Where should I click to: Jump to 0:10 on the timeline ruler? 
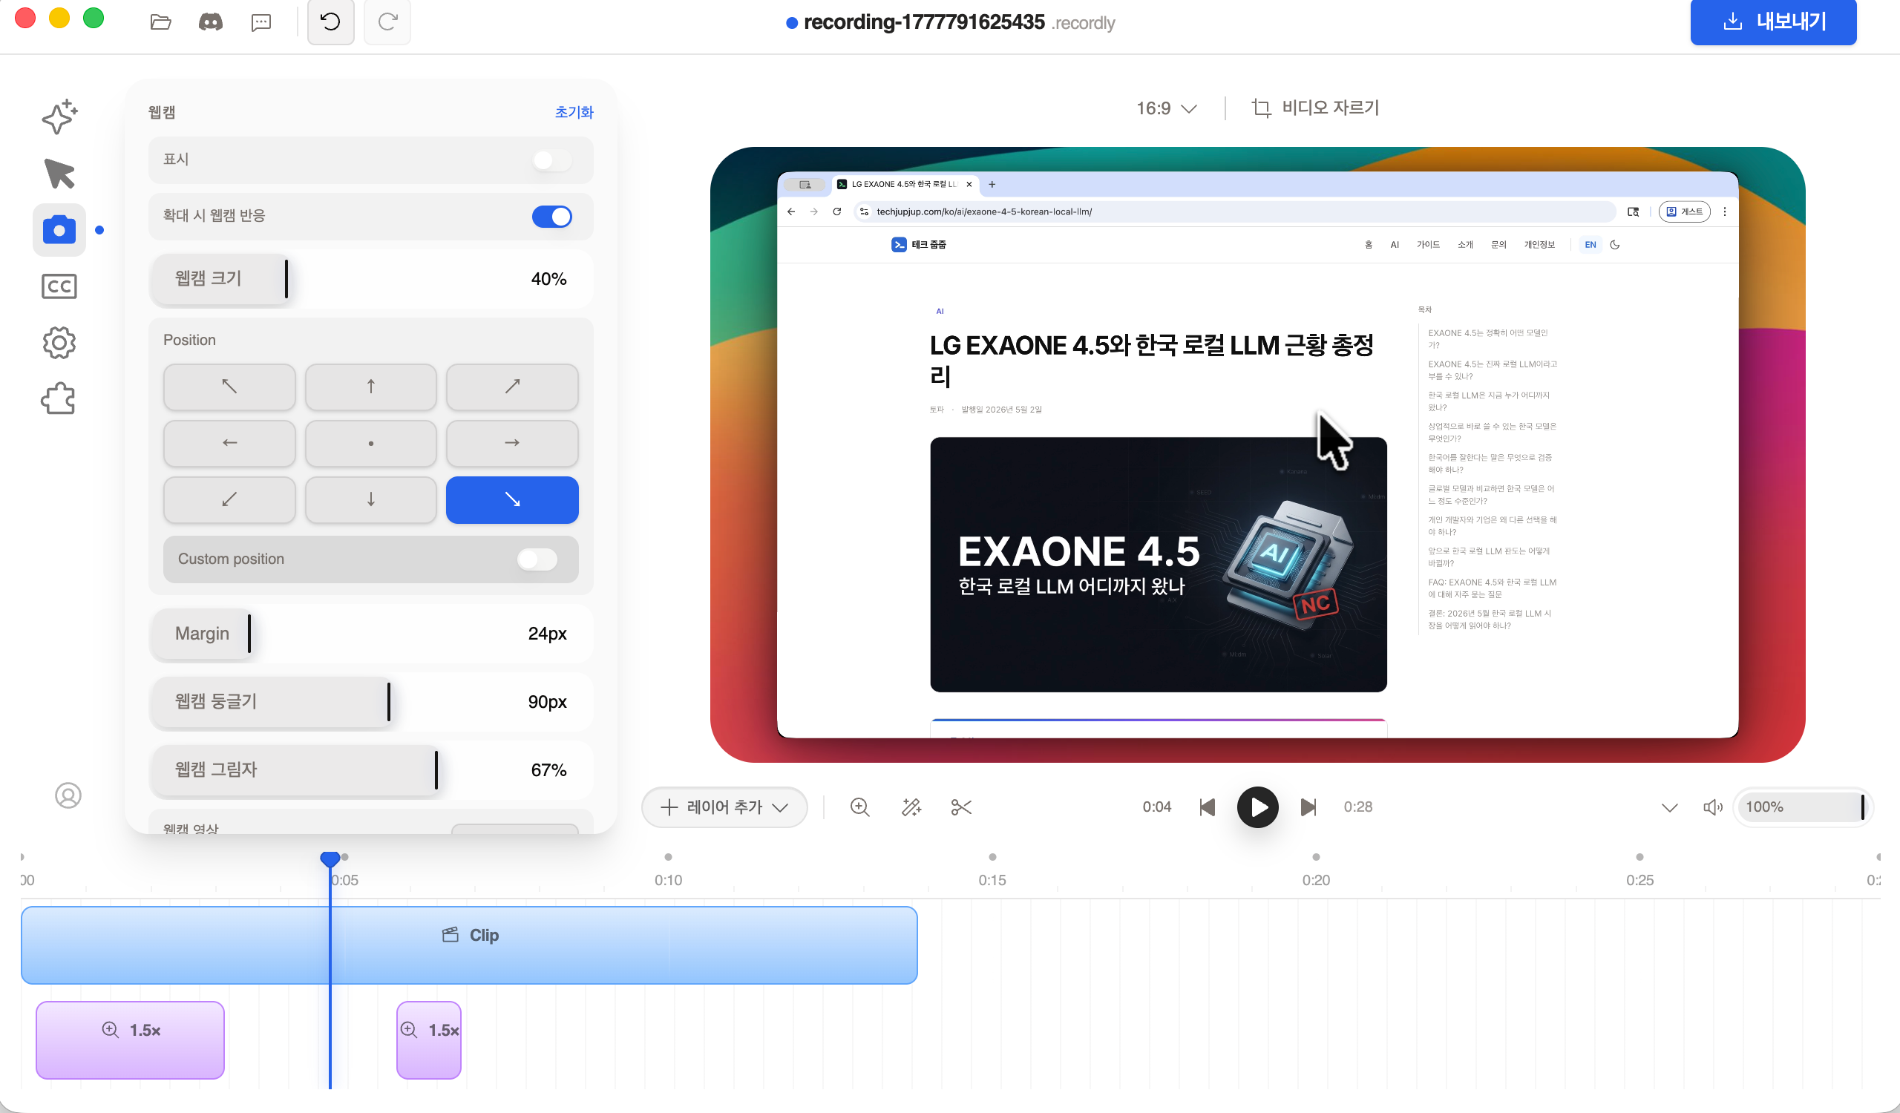click(x=668, y=880)
